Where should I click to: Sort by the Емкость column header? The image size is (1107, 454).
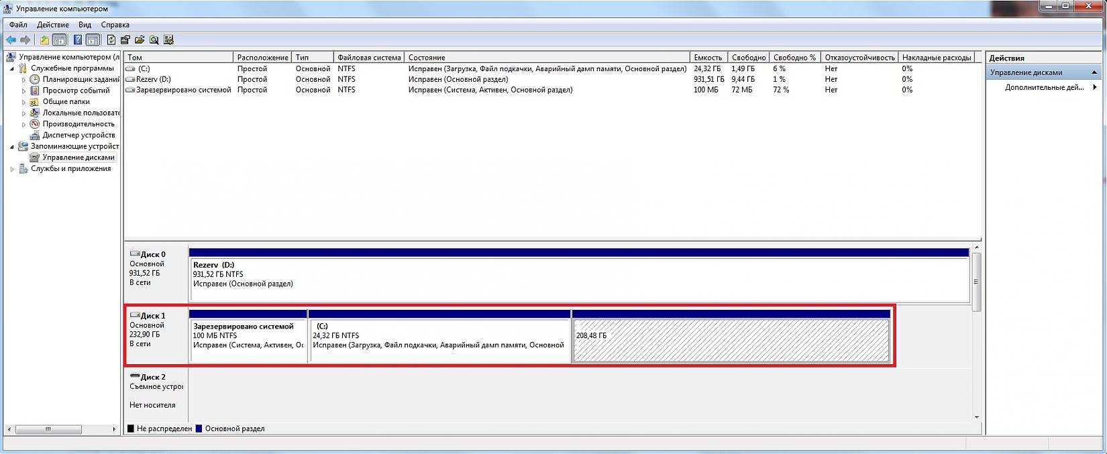pos(708,58)
